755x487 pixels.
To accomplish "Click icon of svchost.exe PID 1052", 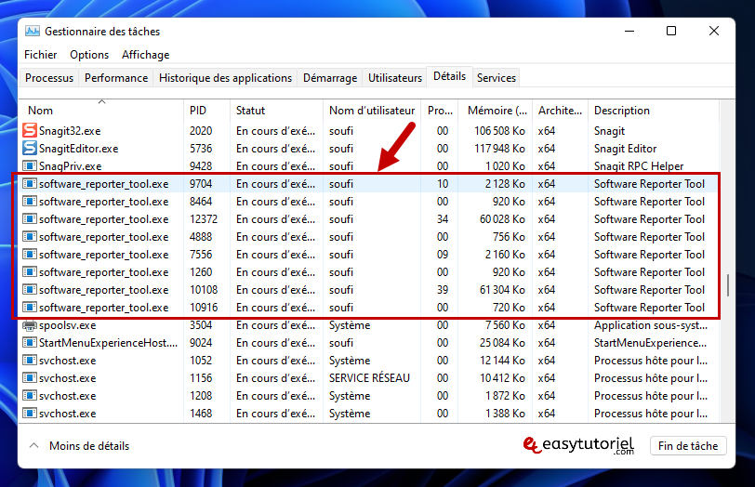I will point(30,361).
